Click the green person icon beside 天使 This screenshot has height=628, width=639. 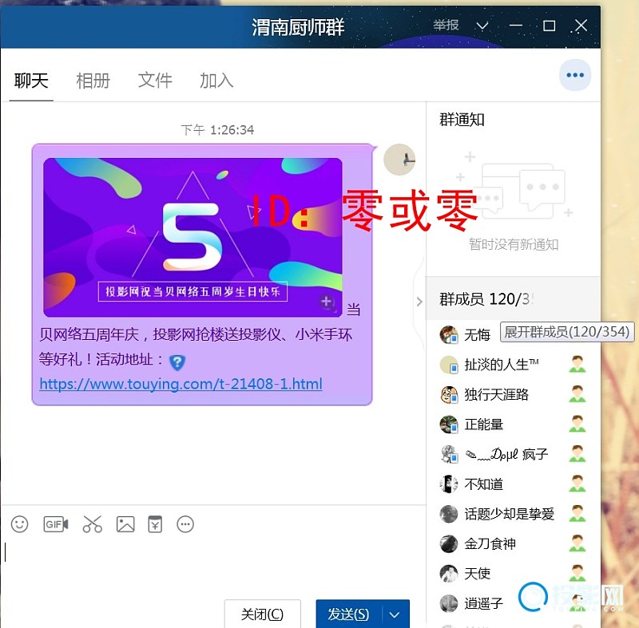click(x=577, y=573)
